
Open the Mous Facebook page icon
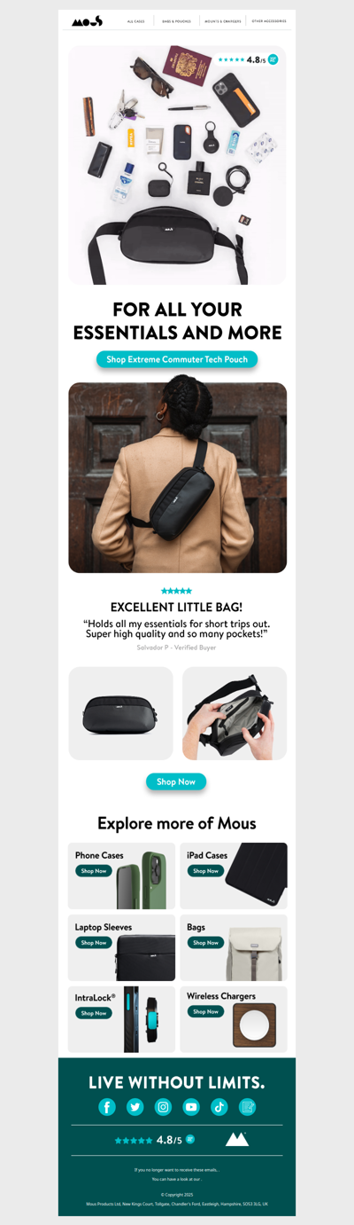[x=107, y=1106]
